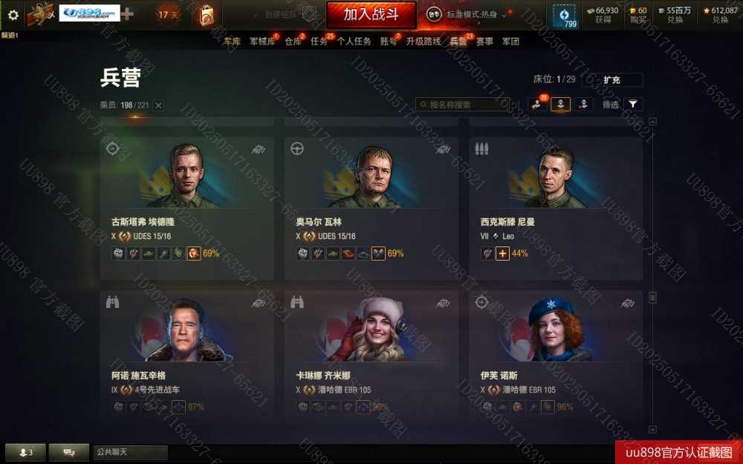Open the 799 blue currency icon
Screen dimensions: 743x464
click(565, 16)
